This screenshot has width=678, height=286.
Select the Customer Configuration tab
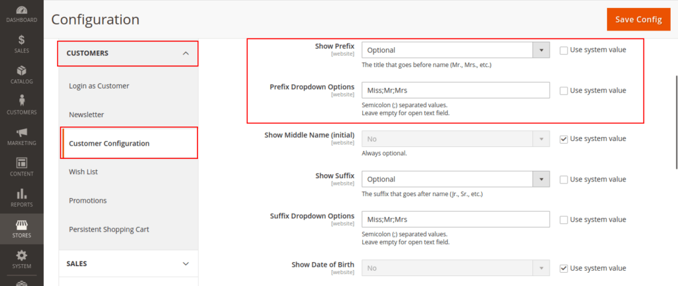(109, 143)
